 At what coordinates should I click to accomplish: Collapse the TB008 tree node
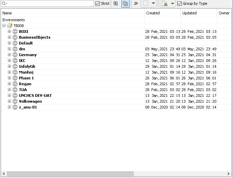(4, 26)
